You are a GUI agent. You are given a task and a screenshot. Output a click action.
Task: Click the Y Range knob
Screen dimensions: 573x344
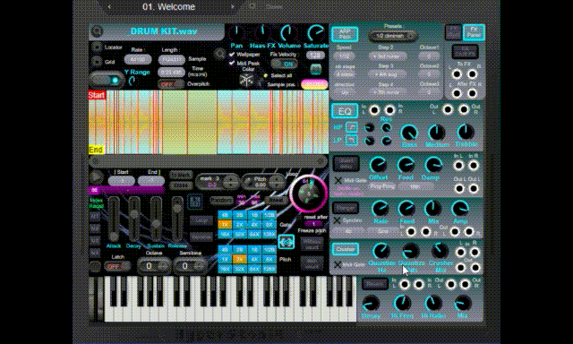point(133,81)
